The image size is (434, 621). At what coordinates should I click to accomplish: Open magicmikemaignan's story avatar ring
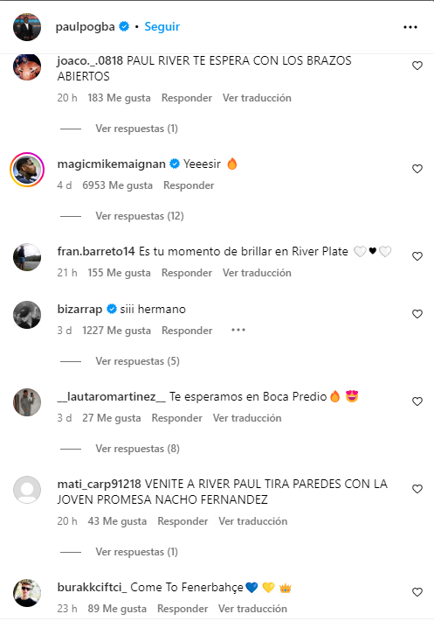(27, 170)
